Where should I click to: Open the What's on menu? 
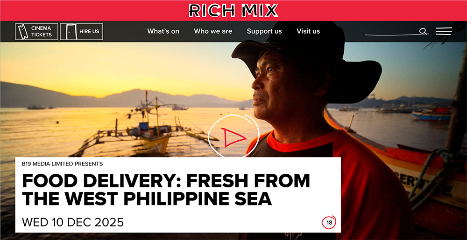pos(163,31)
